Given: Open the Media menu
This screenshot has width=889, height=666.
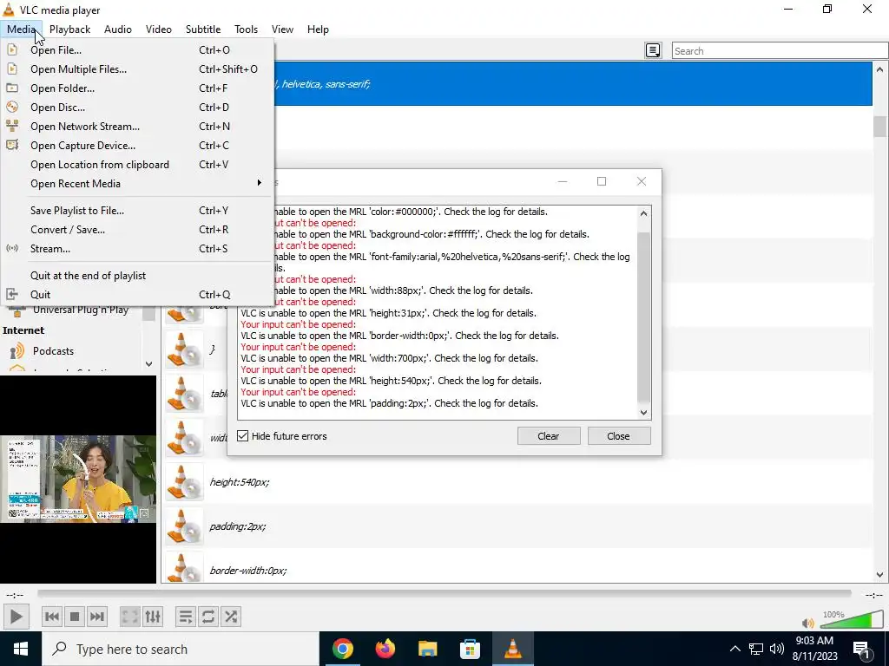Looking at the screenshot, I should [22, 29].
